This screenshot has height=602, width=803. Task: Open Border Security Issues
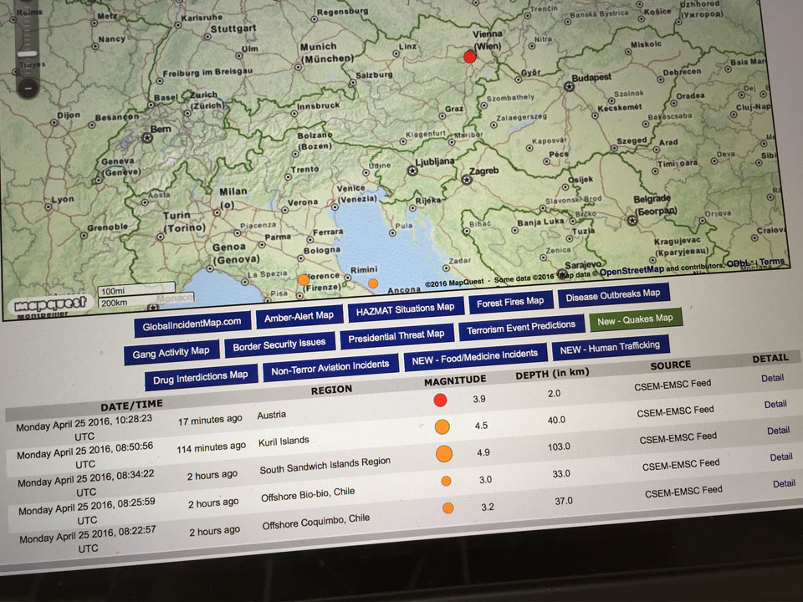click(x=279, y=344)
